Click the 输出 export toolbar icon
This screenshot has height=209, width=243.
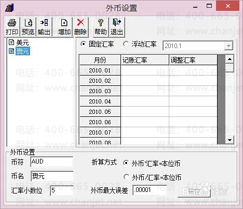[44, 27]
